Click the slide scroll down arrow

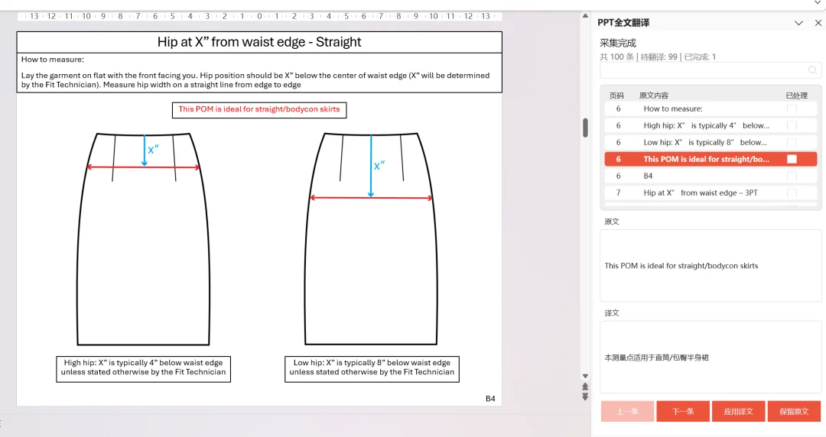585,376
